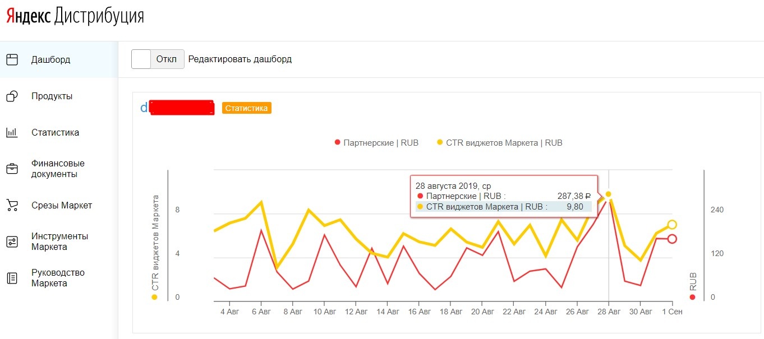The height and width of the screenshot is (339, 764).
Task: Open the Дашборд menu item
Action: click(x=50, y=59)
